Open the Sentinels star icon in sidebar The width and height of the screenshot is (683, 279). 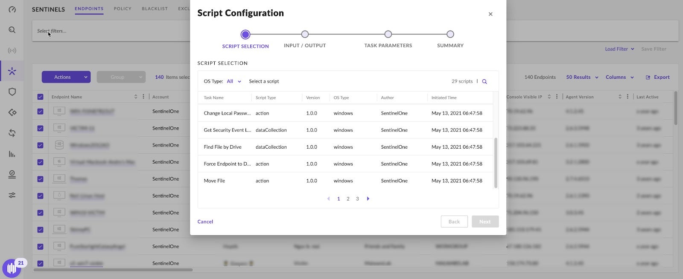click(12, 71)
